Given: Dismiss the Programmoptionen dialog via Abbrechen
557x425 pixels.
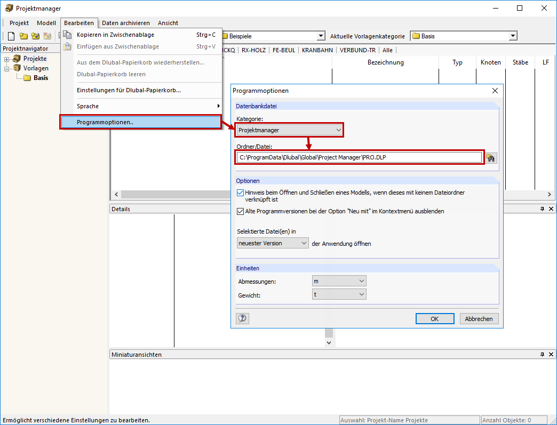Looking at the screenshot, I should pyautogui.click(x=479, y=318).
